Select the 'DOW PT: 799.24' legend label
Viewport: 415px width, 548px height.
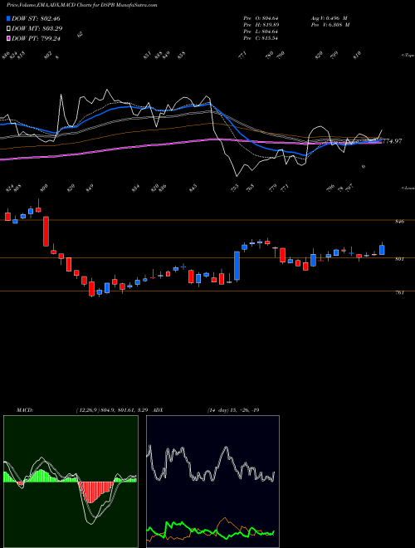(x=36, y=38)
